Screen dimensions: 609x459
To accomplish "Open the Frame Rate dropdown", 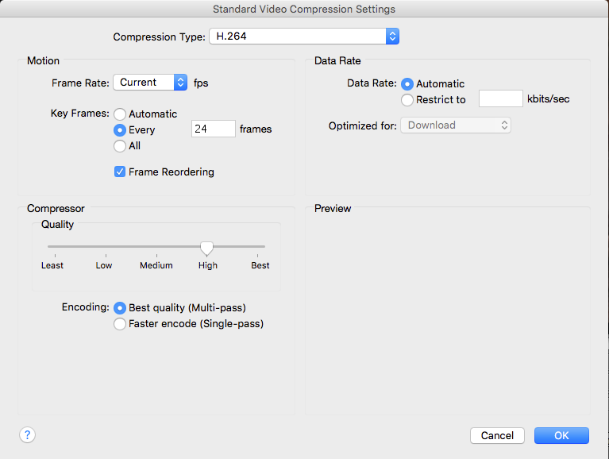I will coord(150,83).
